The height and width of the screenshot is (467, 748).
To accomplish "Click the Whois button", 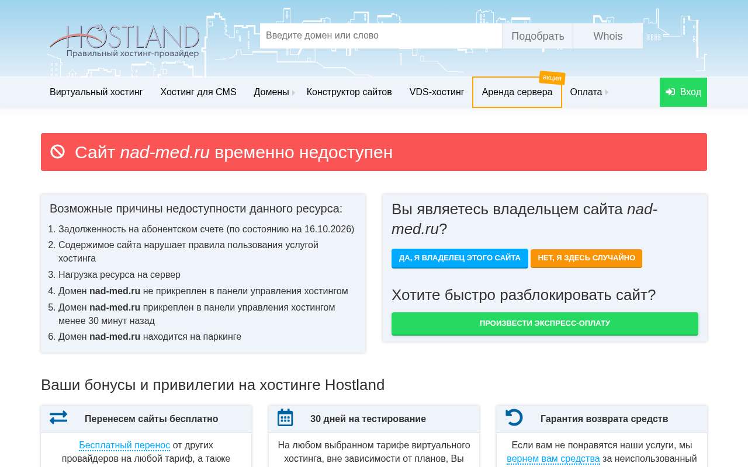I will [608, 36].
